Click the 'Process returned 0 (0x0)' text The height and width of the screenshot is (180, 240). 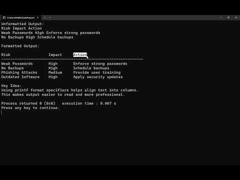click(28, 103)
